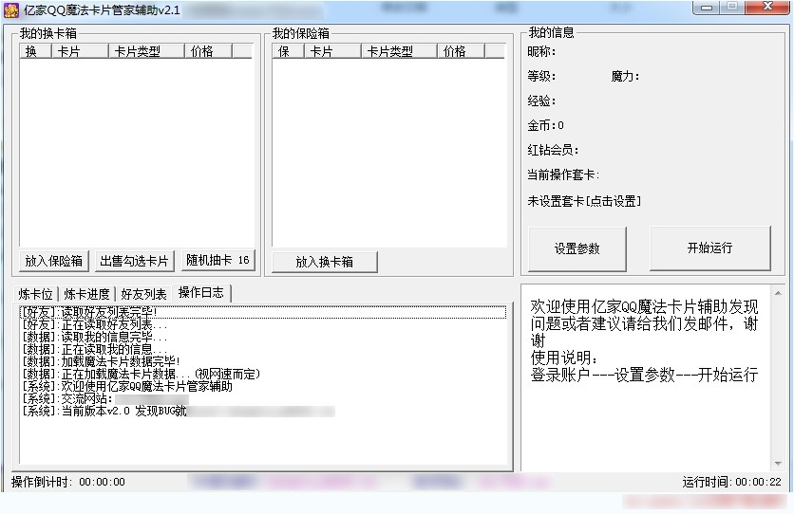Image resolution: width=794 pixels, height=514 pixels.
Task: Click 放入保险箱 button
Action: click(54, 262)
